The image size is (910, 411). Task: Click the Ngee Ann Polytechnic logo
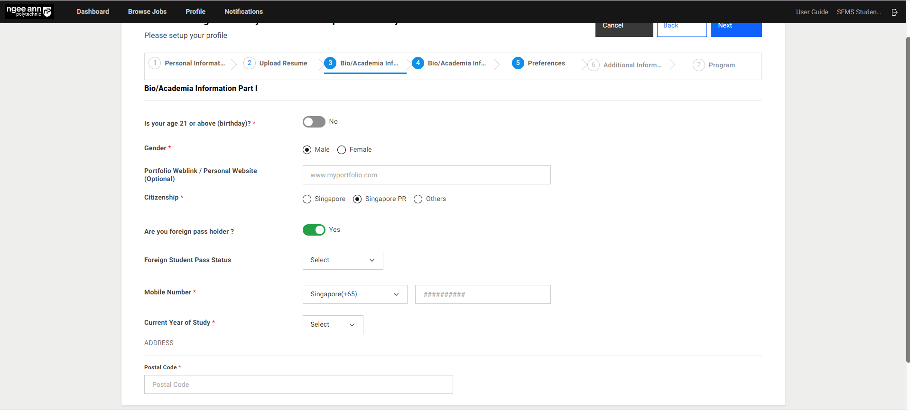29,11
